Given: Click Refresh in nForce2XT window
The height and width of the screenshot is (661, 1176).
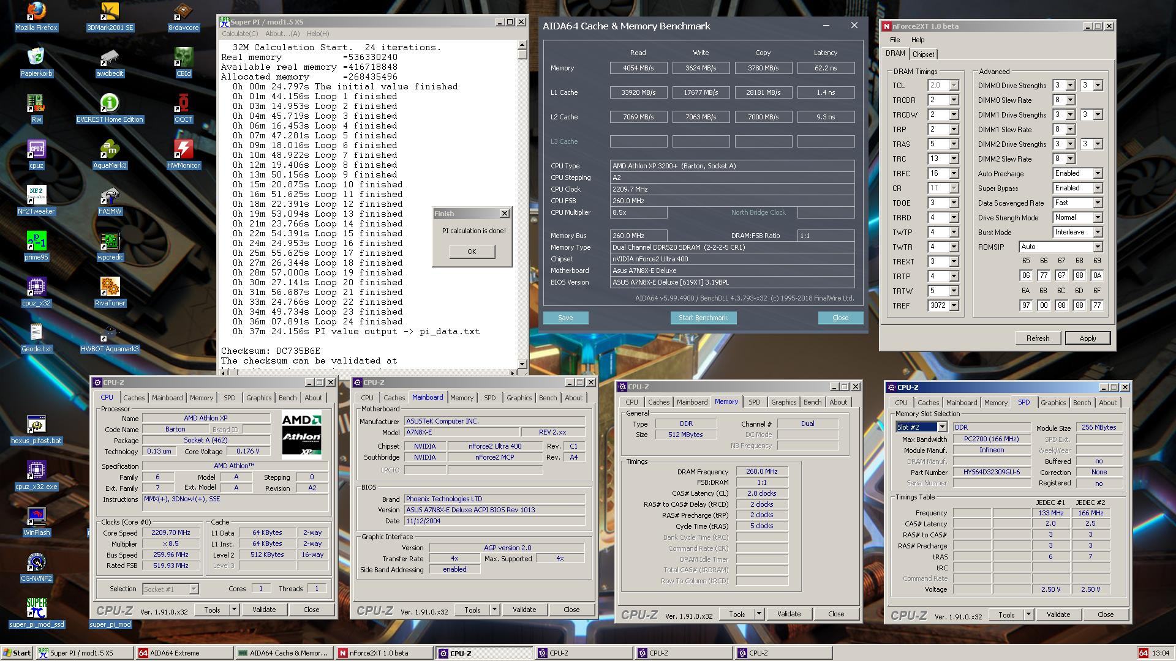Looking at the screenshot, I should click(1038, 338).
